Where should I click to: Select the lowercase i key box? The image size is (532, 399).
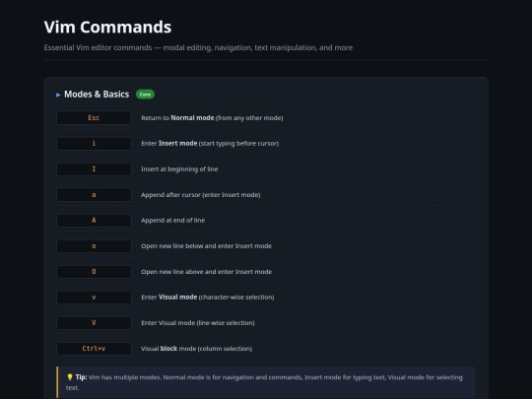(x=94, y=144)
